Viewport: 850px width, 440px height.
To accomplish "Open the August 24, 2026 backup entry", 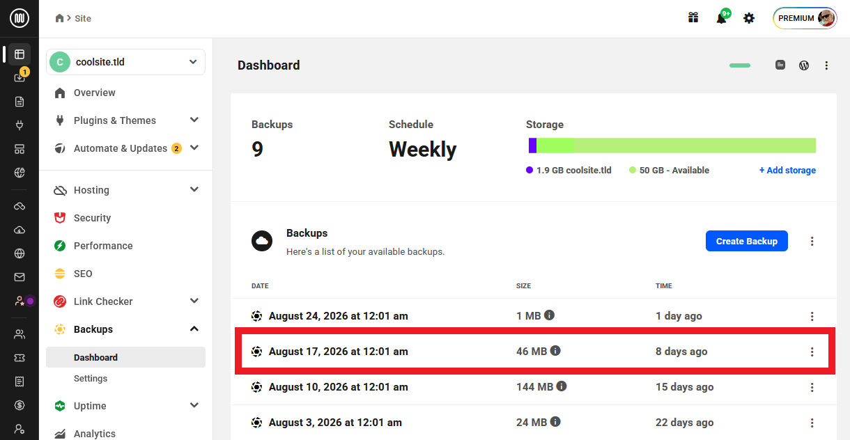I will tap(533, 316).
